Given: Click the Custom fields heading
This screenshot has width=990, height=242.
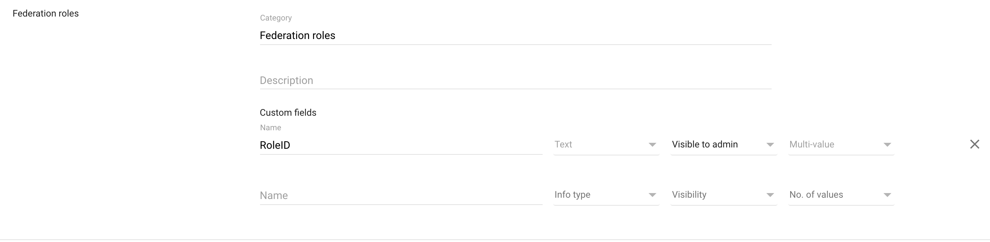Looking at the screenshot, I should 288,112.
